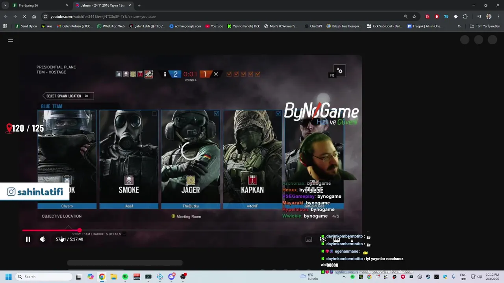Seek on the red video progress bar
Screen dimensions: 504x283
pos(51,230)
